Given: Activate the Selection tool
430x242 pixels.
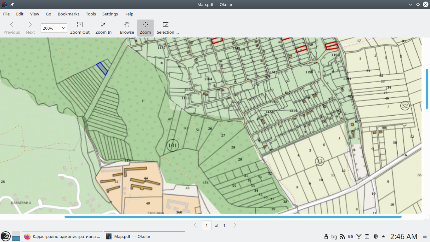Looking at the screenshot, I should click(x=165, y=28).
